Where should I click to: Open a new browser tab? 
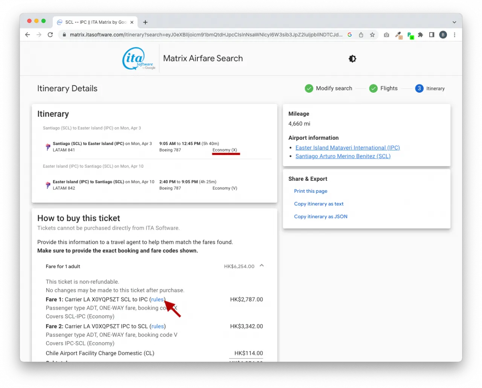[145, 22]
